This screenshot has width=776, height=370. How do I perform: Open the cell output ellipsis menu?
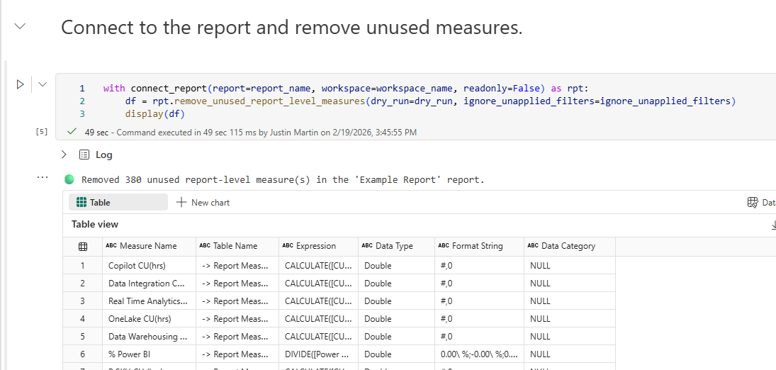click(x=43, y=177)
